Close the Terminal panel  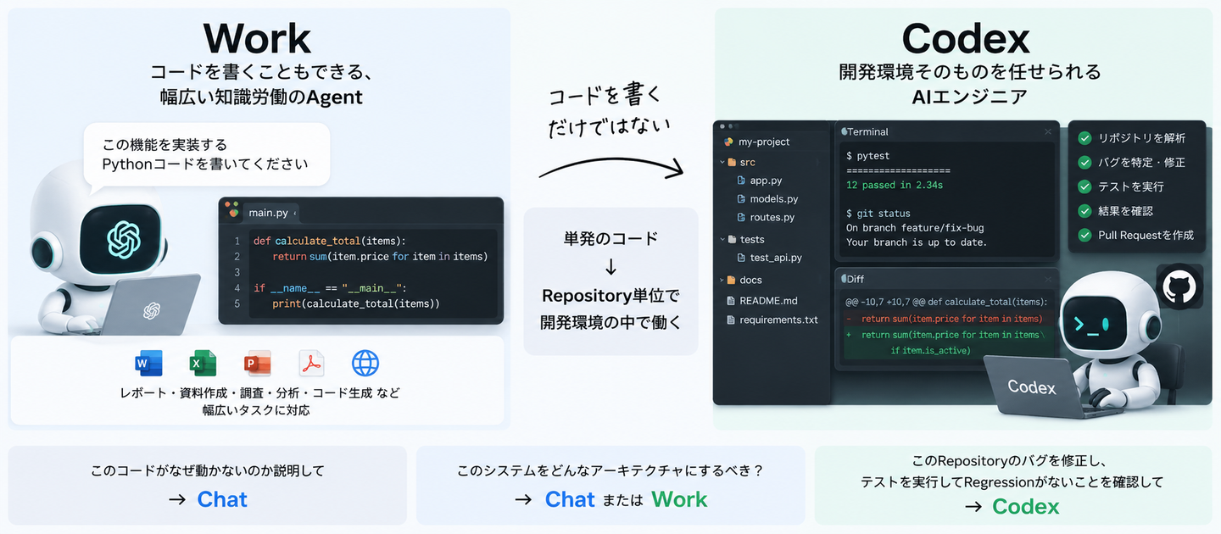[1048, 131]
